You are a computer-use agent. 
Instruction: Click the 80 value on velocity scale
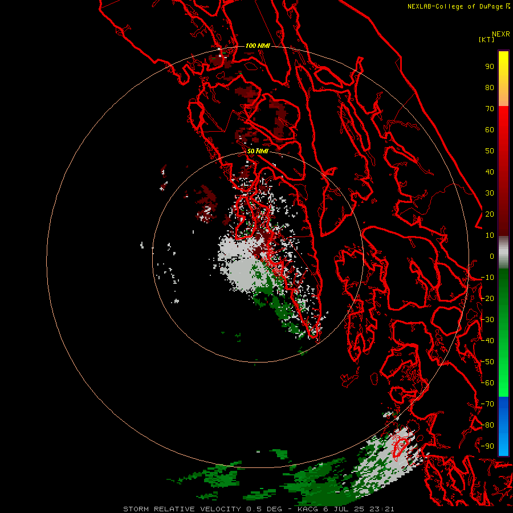coord(490,88)
